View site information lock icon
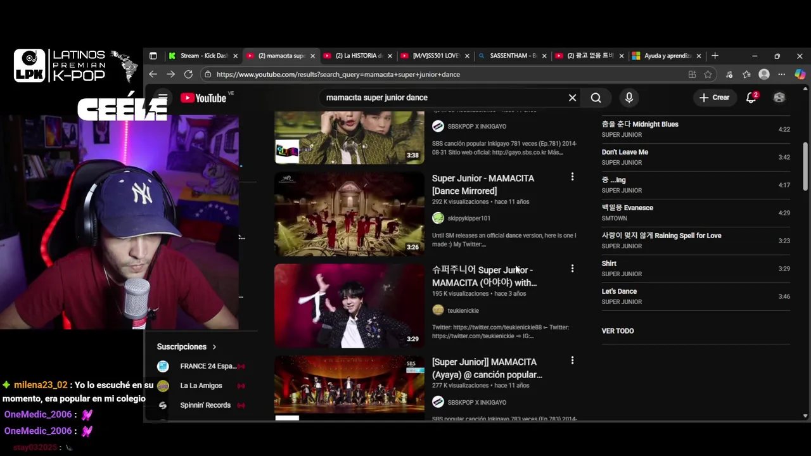The image size is (811, 456). coord(207,74)
